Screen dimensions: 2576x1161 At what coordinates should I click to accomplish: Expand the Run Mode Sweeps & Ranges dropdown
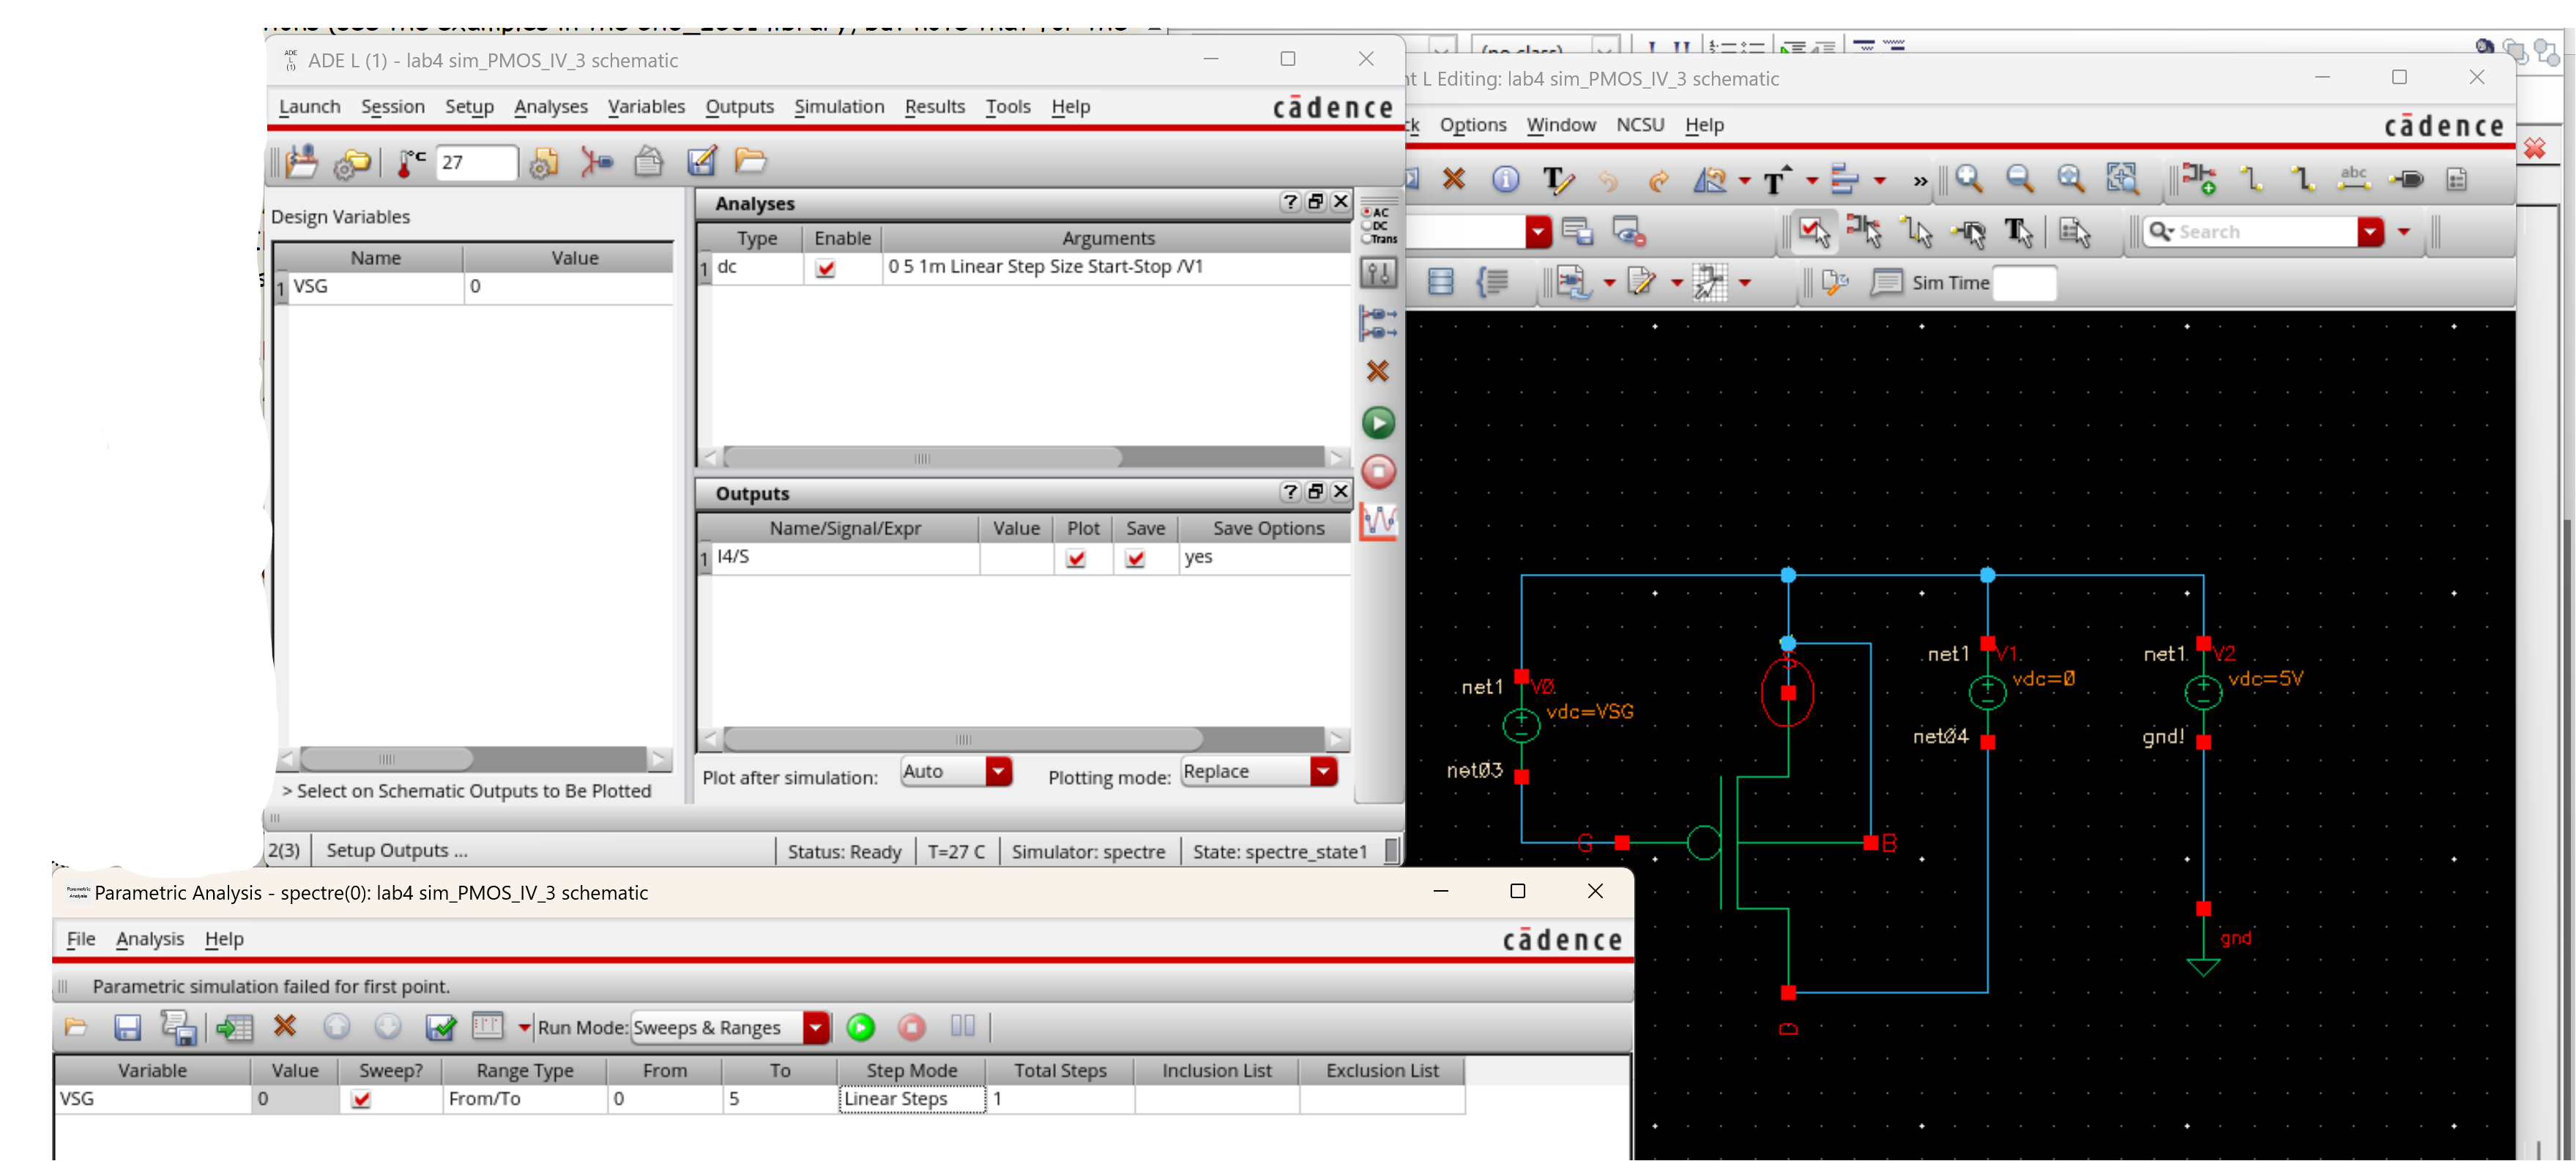[816, 1027]
